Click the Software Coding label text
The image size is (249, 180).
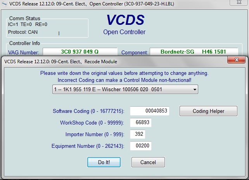[x=88, y=111]
